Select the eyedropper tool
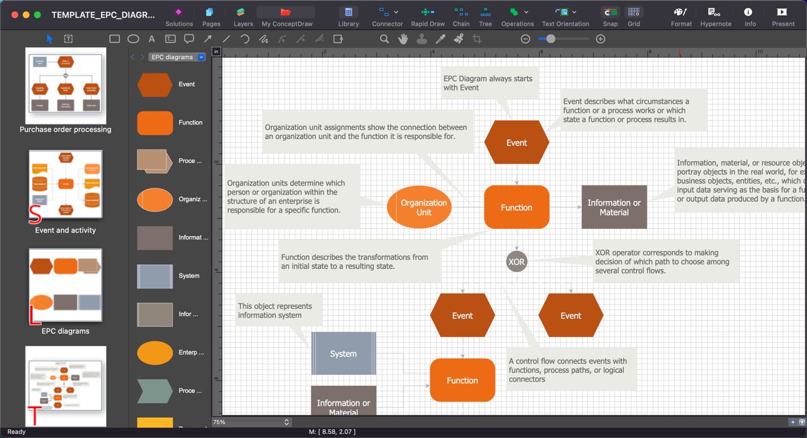 (x=440, y=39)
